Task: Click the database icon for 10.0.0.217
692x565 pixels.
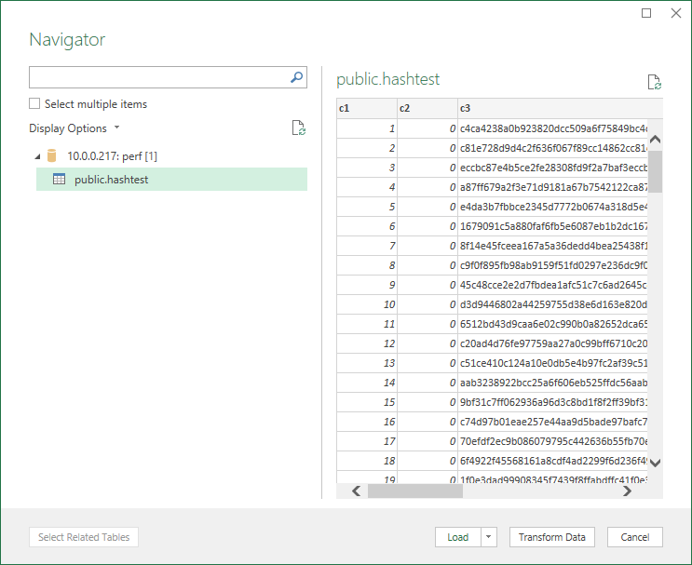Action: [x=52, y=155]
